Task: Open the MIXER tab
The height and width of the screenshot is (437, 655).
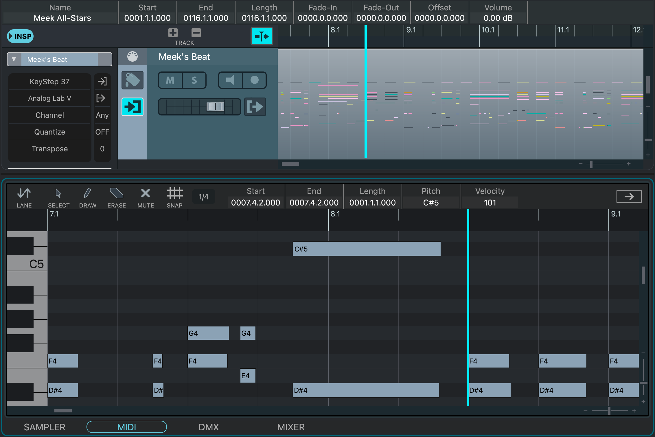Action: pyautogui.click(x=291, y=427)
